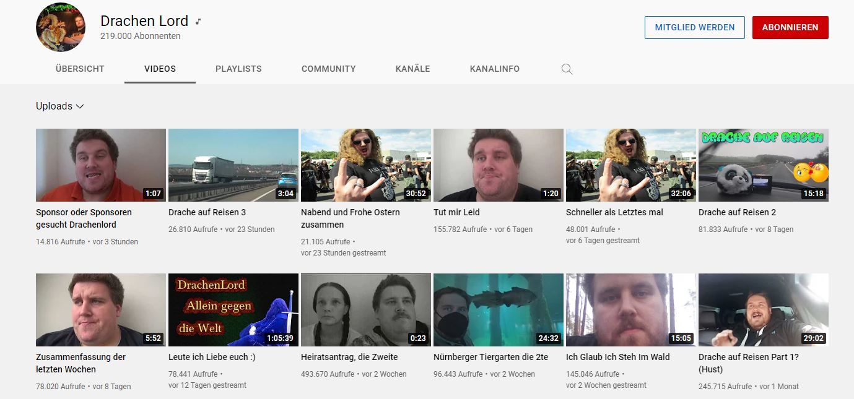The width and height of the screenshot is (854, 399).
Task: Click the 'Leute ich Liebe euch :)' title
Action: tap(212, 357)
